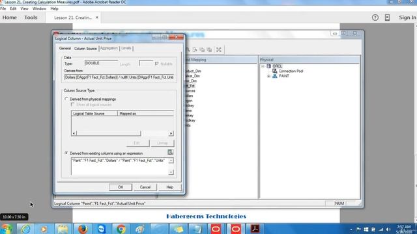
Task: Open Windows Media Player from the taskbar
Action: point(44,229)
